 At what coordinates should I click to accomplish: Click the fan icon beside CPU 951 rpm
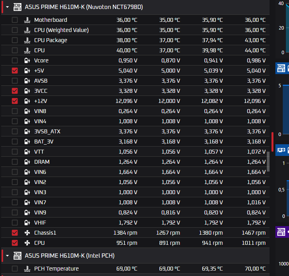point(27,243)
